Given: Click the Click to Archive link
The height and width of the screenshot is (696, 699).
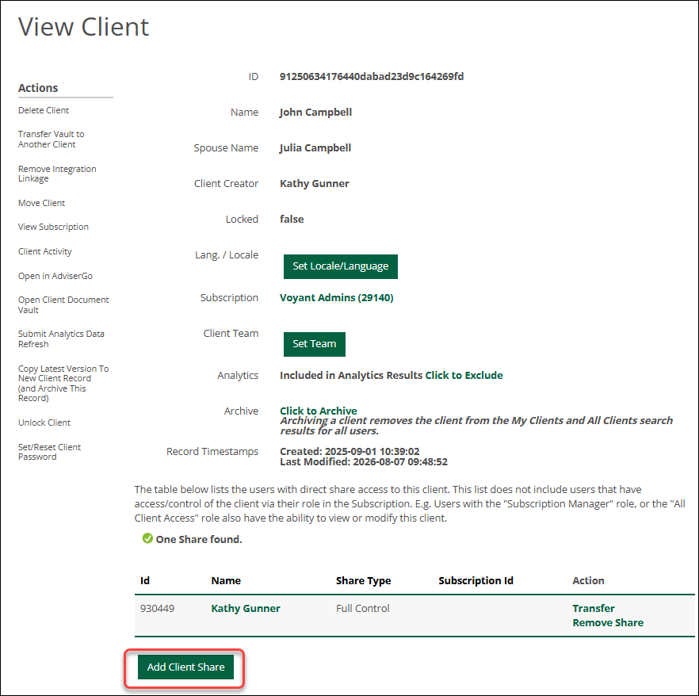Looking at the screenshot, I should point(319,411).
